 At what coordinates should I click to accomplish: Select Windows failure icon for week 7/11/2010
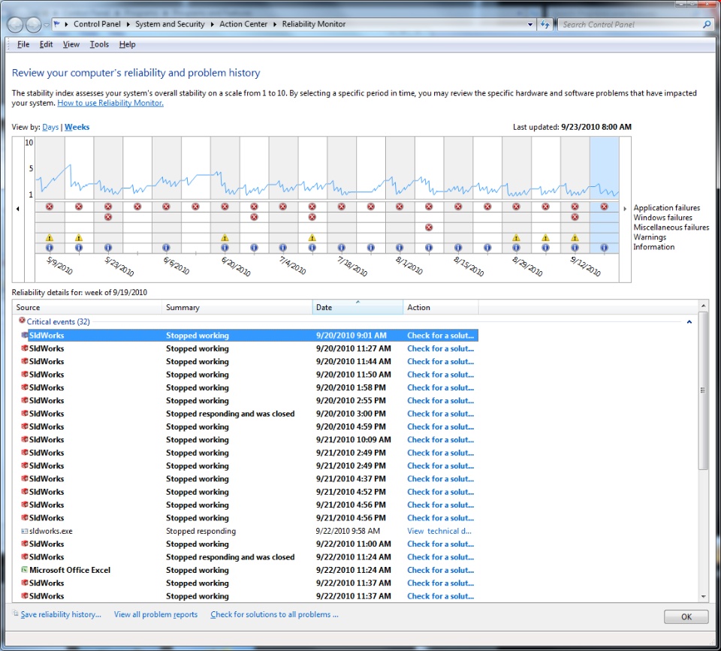[x=312, y=216]
